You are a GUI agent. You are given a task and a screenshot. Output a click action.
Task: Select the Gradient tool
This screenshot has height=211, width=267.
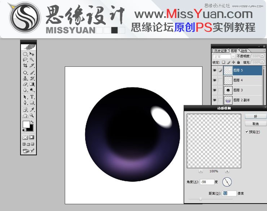coord(32,84)
